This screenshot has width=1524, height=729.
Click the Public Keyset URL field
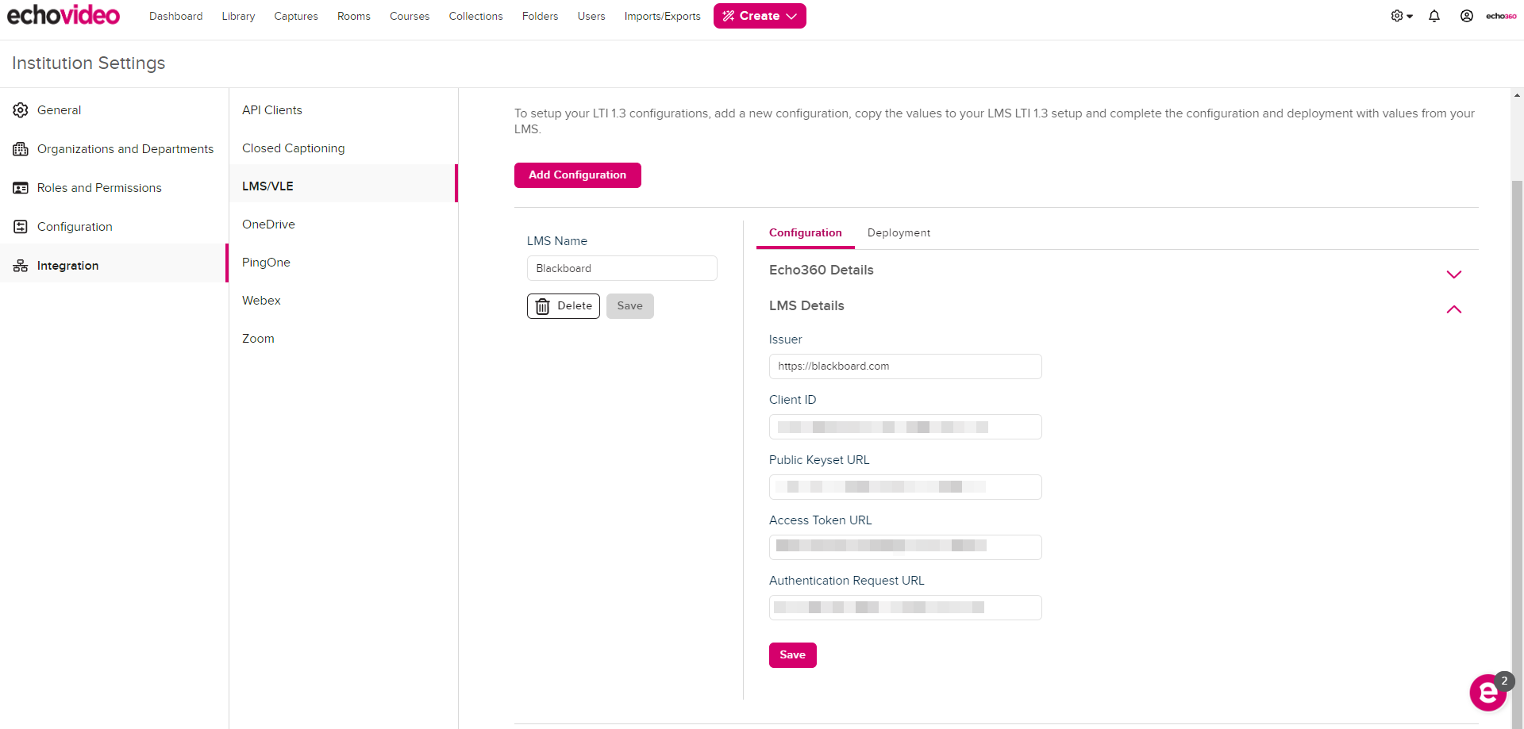tap(905, 487)
